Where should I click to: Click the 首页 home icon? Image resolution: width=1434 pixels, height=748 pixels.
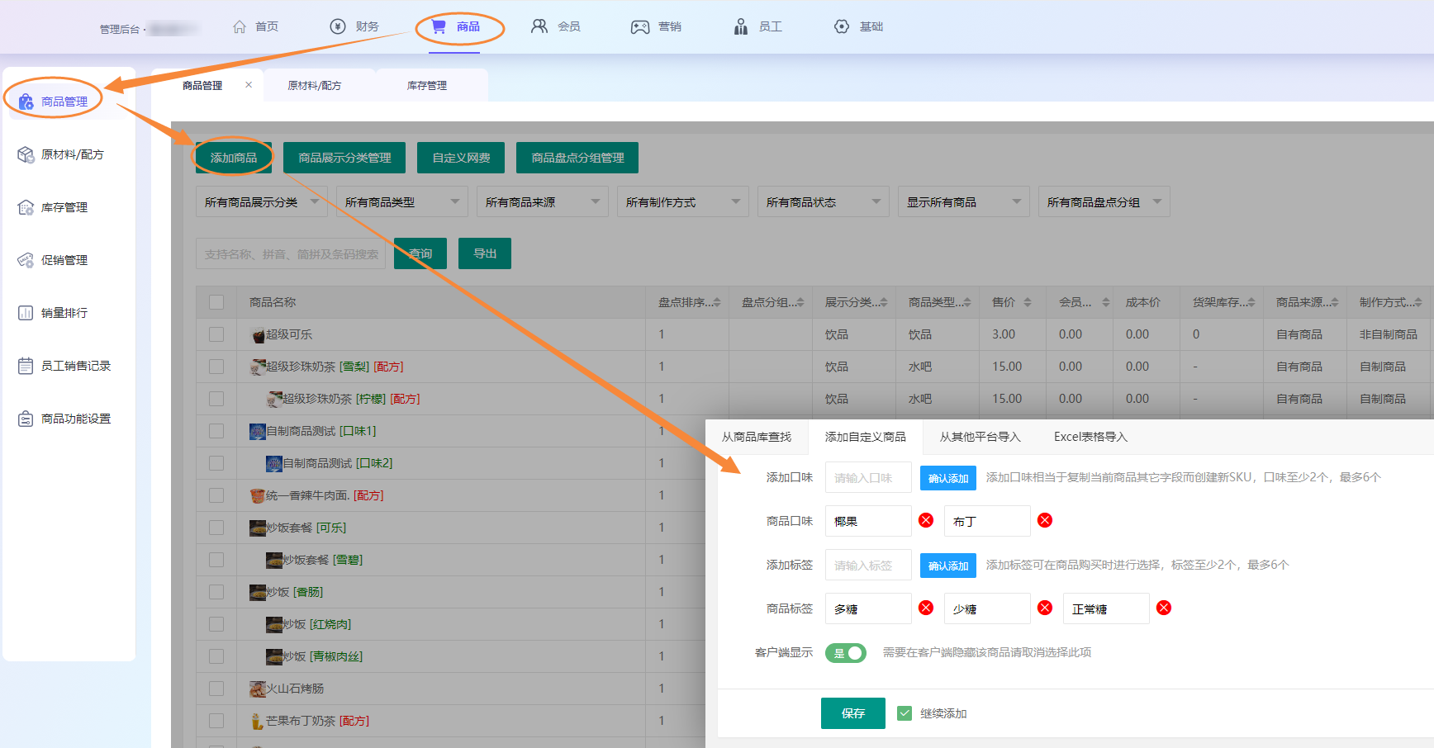pos(240,26)
